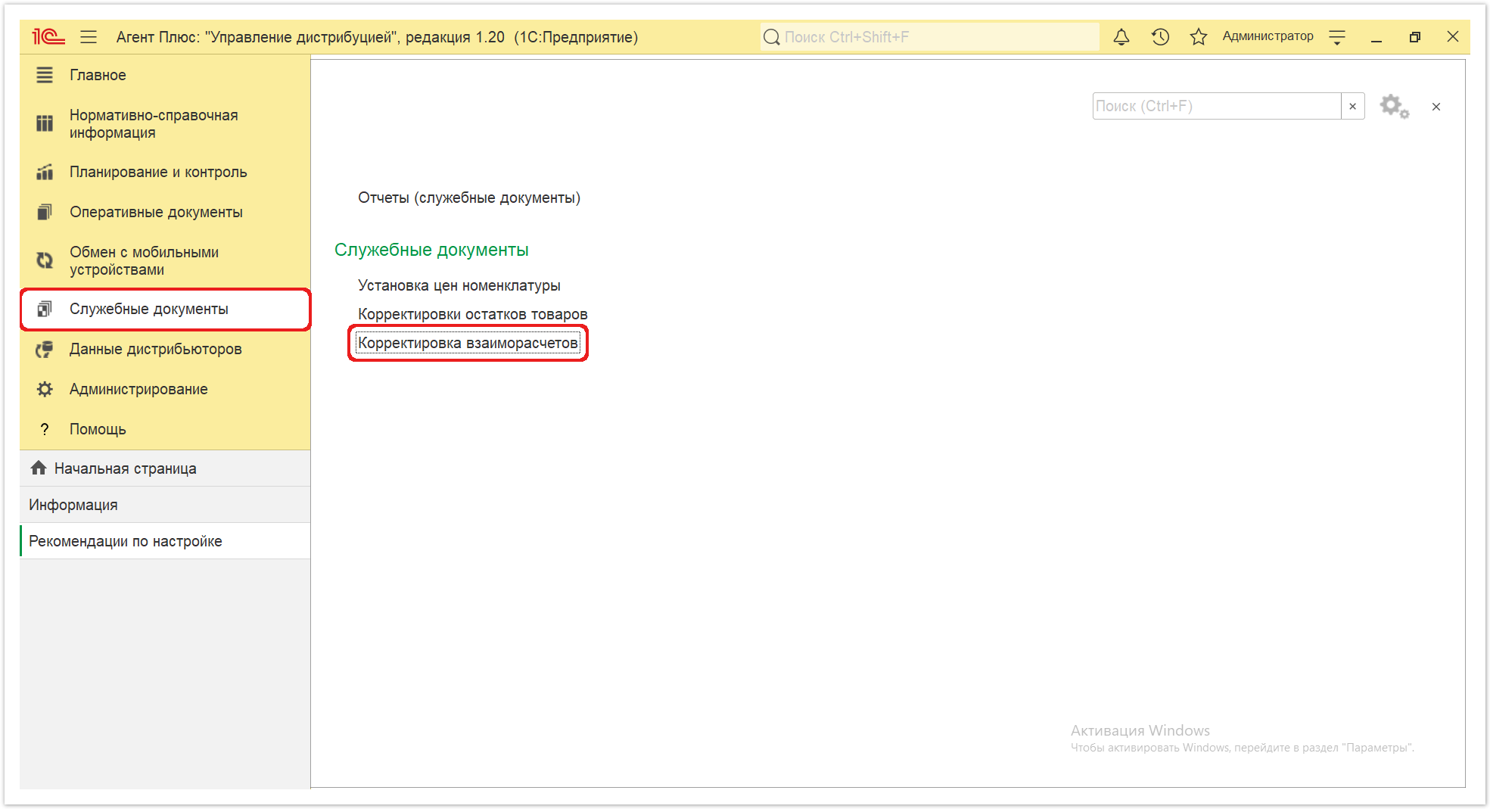This screenshot has width=1490, height=809.
Task: Open notifications bell icon
Action: point(1121,36)
